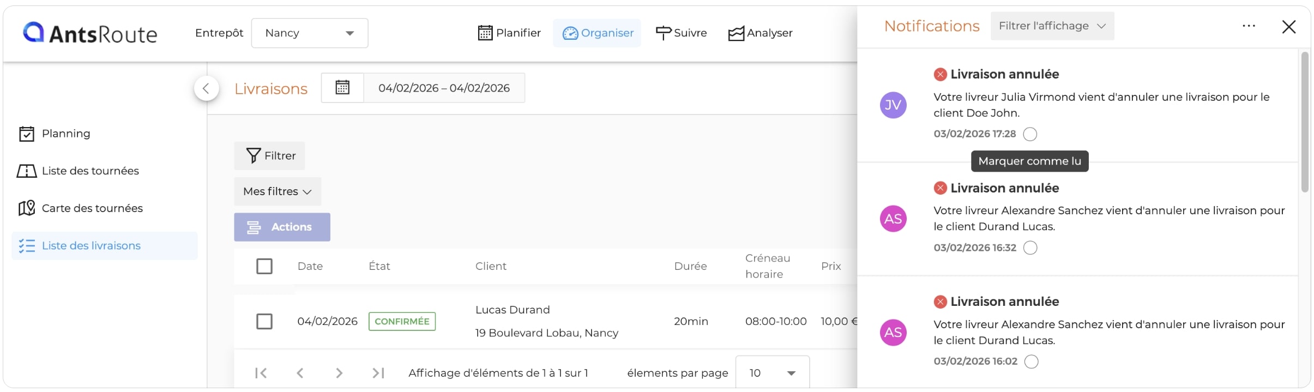Click the red cancelled icon on the 17:28 notification

941,75
